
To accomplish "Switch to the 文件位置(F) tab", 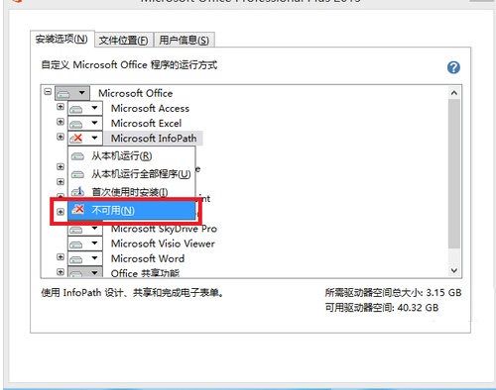I will [x=123, y=41].
